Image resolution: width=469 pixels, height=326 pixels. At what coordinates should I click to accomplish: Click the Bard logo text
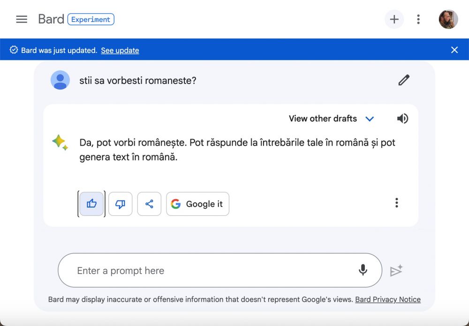[x=51, y=19]
